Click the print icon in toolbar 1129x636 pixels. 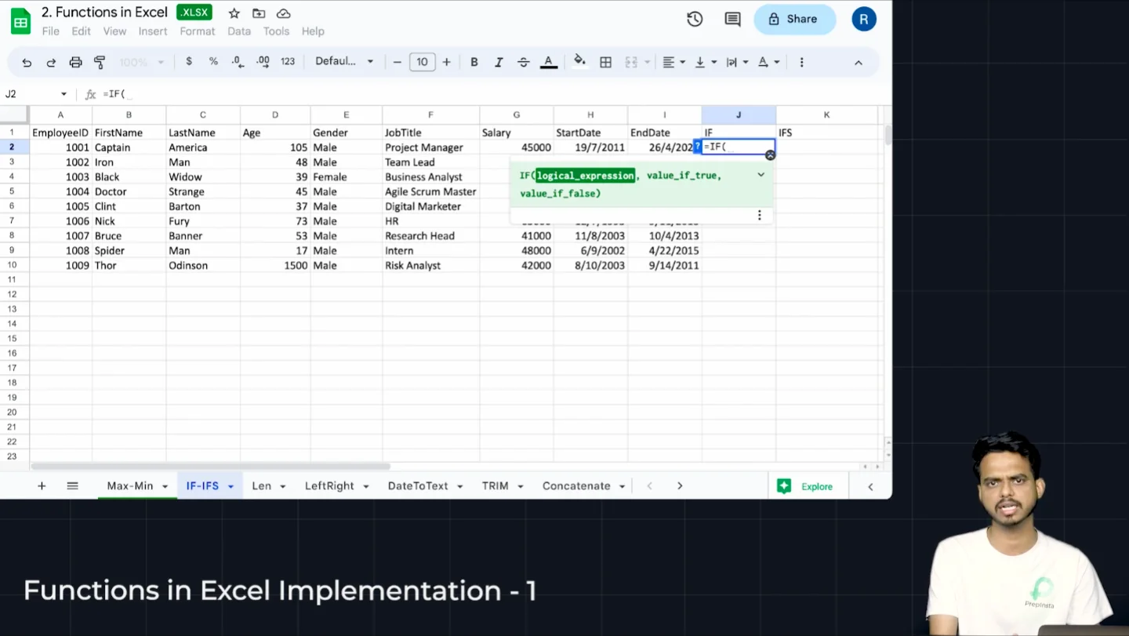click(75, 62)
